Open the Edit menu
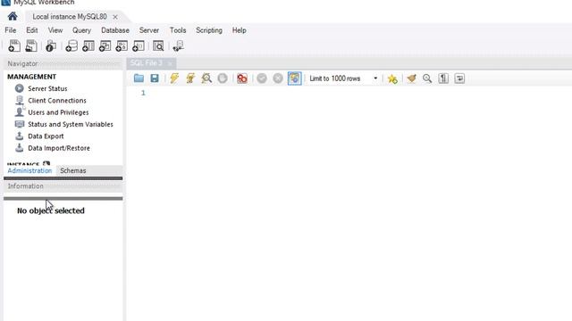 (x=32, y=30)
